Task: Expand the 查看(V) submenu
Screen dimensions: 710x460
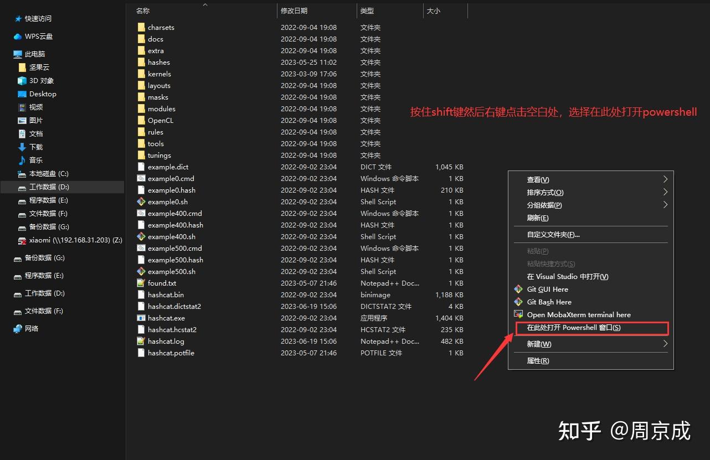Action: [x=537, y=179]
